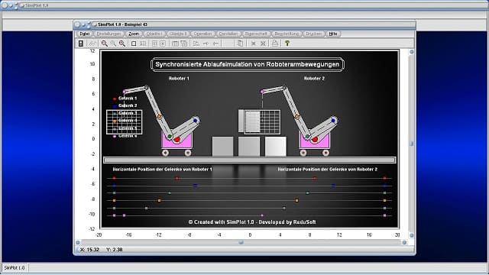Click the boxed icon left of the boxed X
The width and height of the screenshot is (489, 275).
coord(154,44)
